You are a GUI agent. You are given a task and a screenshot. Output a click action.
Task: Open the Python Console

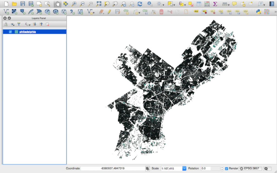click(x=259, y=12)
